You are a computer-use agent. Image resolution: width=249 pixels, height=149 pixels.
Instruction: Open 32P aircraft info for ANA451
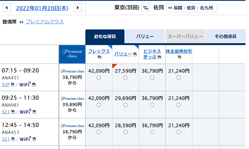tap(6, 84)
